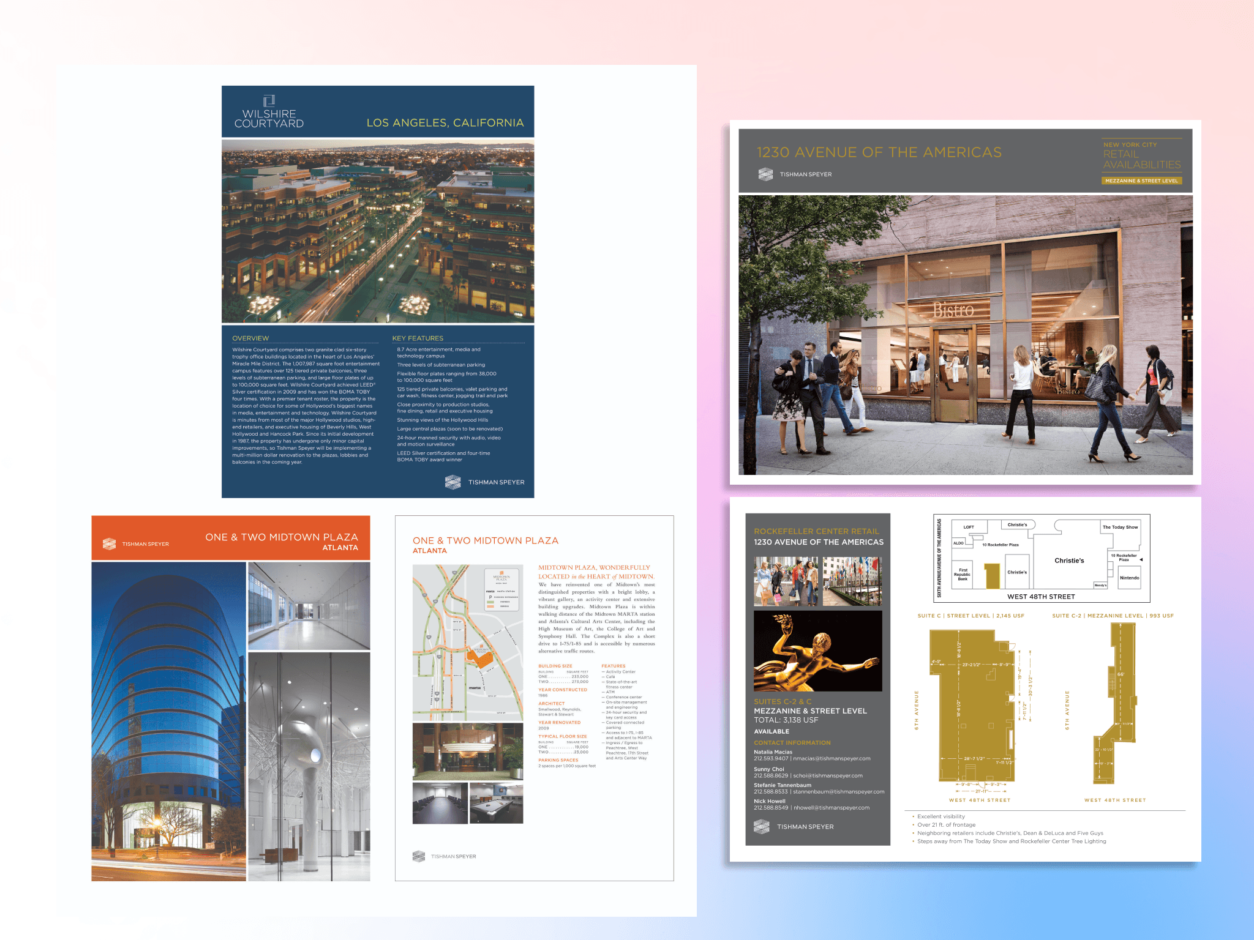
Task: Open the Bistro storefront street photo
Action: [966, 335]
